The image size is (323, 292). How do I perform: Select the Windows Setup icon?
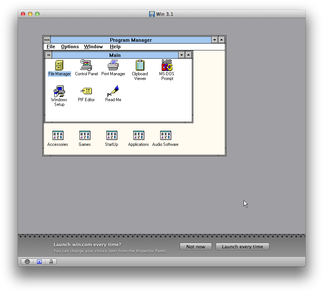59,91
